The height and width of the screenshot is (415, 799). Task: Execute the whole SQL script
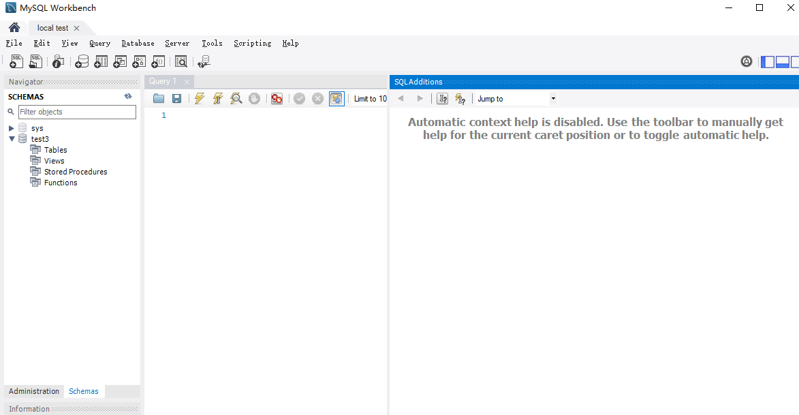pyautogui.click(x=200, y=98)
